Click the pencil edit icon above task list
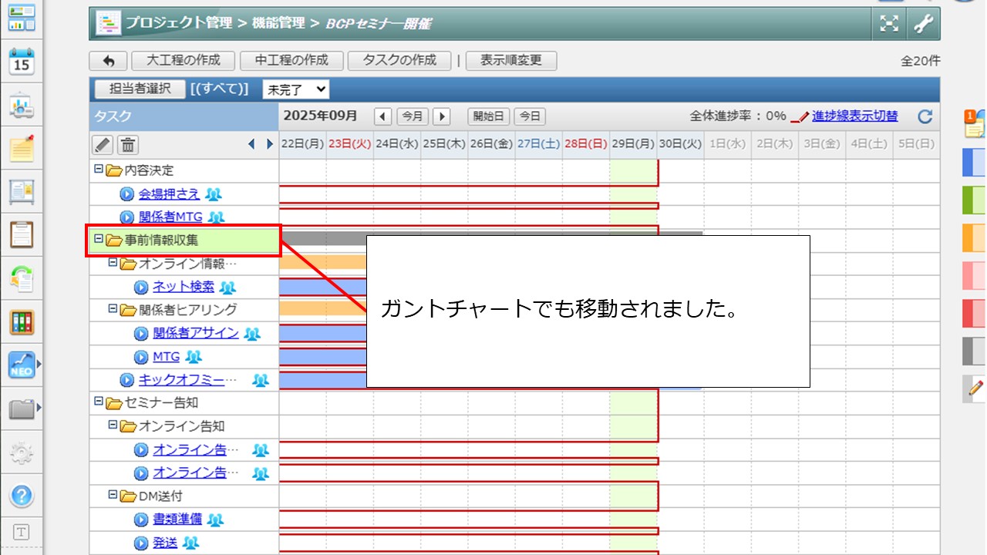The image size is (987, 555). coord(103,145)
